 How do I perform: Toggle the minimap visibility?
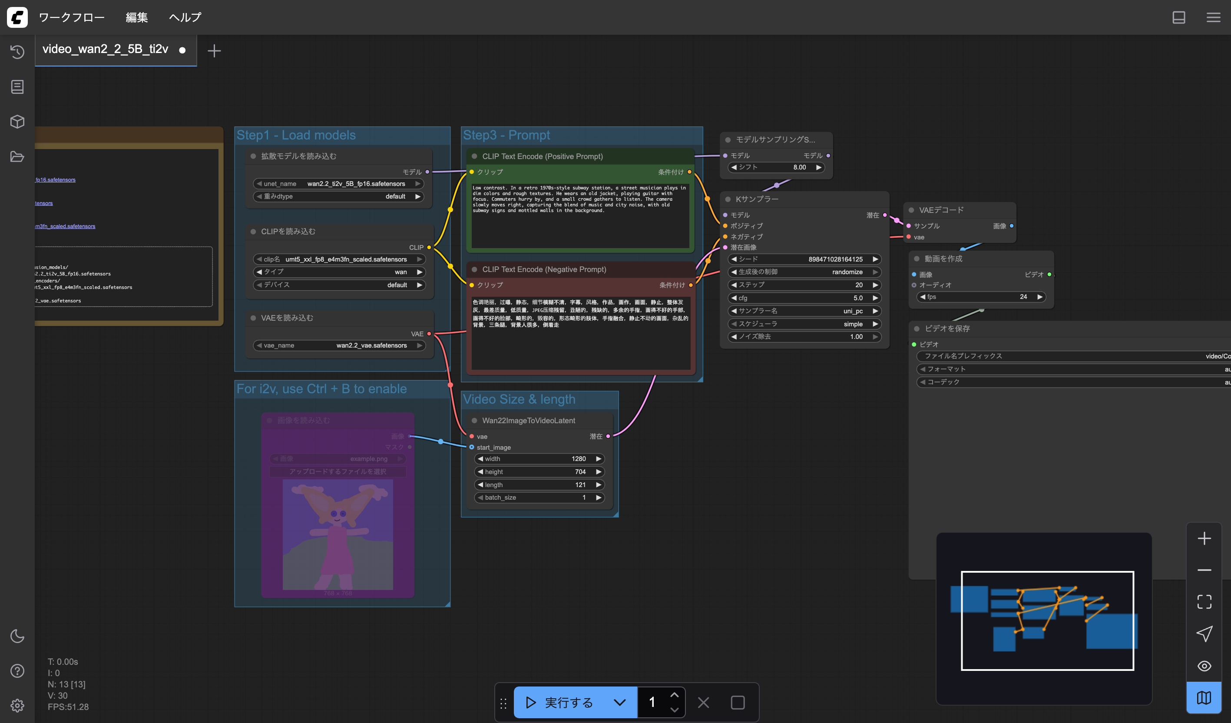click(1205, 697)
